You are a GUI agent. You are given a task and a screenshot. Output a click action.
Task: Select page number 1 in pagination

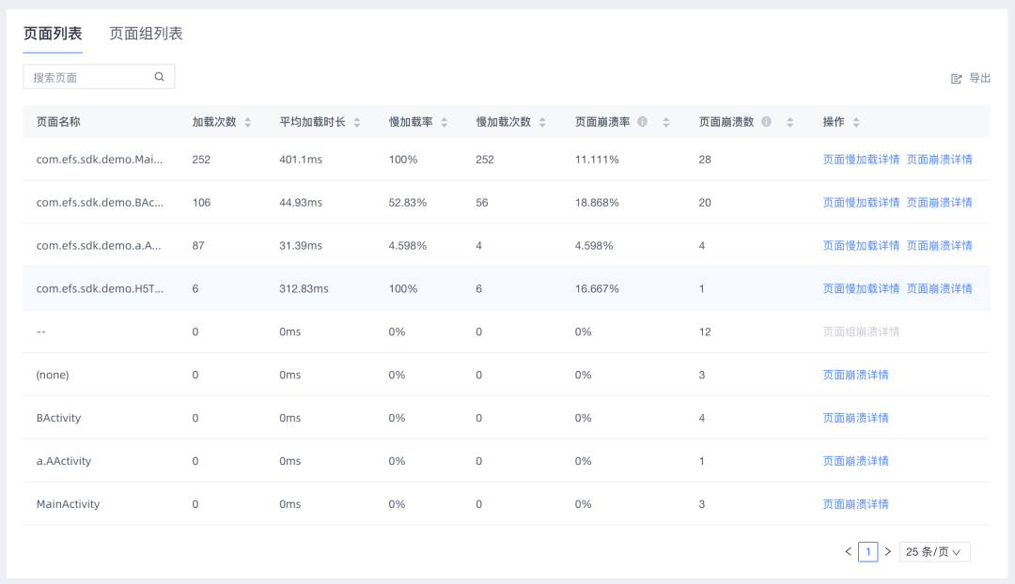868,552
